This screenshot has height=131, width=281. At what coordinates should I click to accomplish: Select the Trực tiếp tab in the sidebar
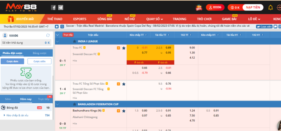[44, 99]
